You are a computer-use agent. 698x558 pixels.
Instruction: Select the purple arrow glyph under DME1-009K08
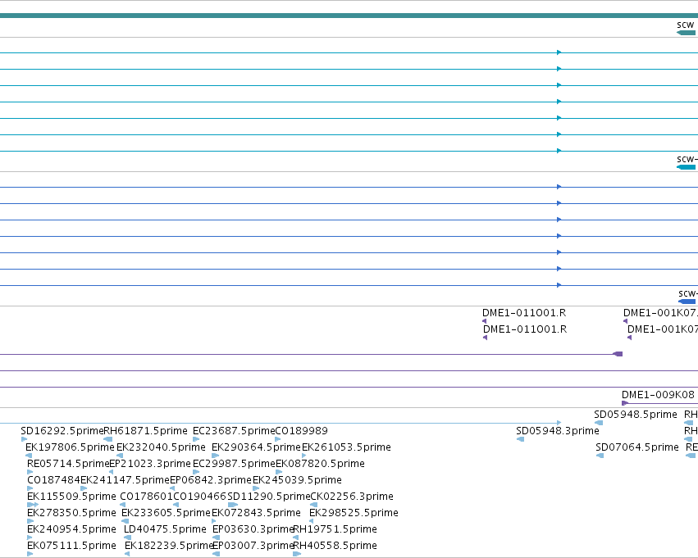[x=624, y=403]
